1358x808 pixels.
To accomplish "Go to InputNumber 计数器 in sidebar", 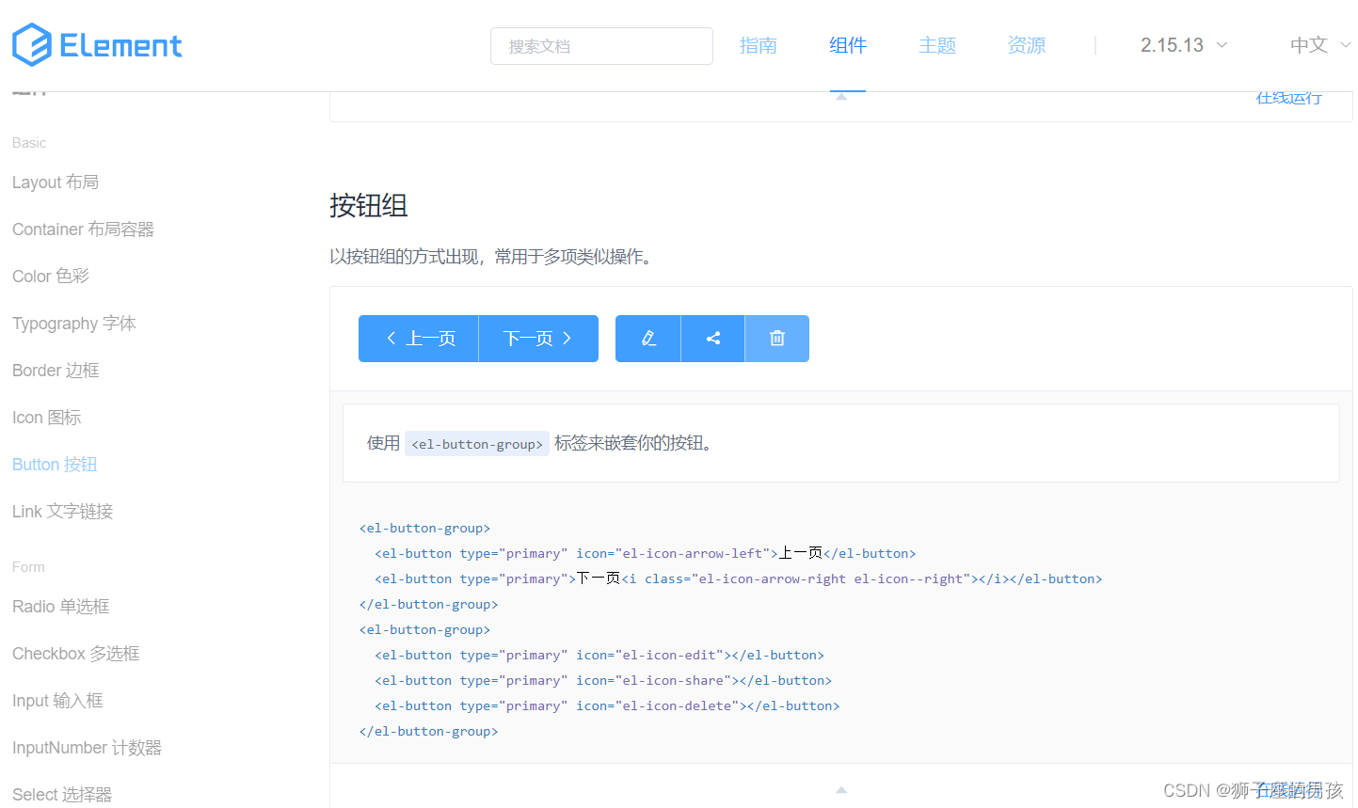I will (x=88, y=748).
